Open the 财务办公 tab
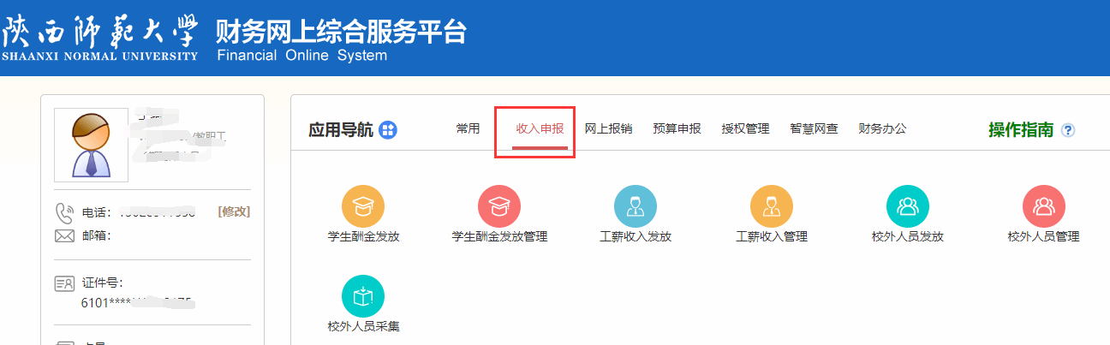Screen dimensions: 1110x345 coord(882,129)
